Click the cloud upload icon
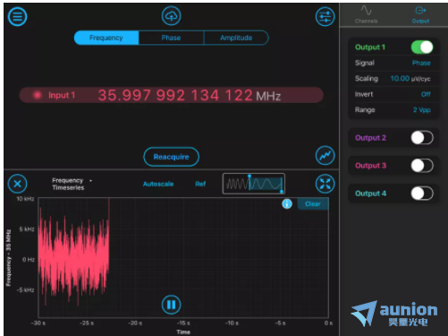 (171, 16)
